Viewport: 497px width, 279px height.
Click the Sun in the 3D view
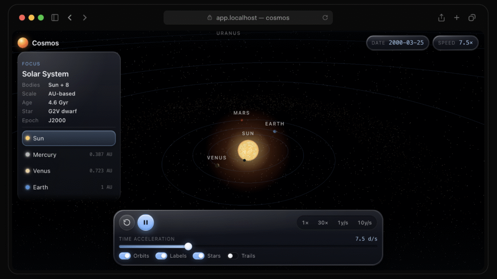(248, 151)
